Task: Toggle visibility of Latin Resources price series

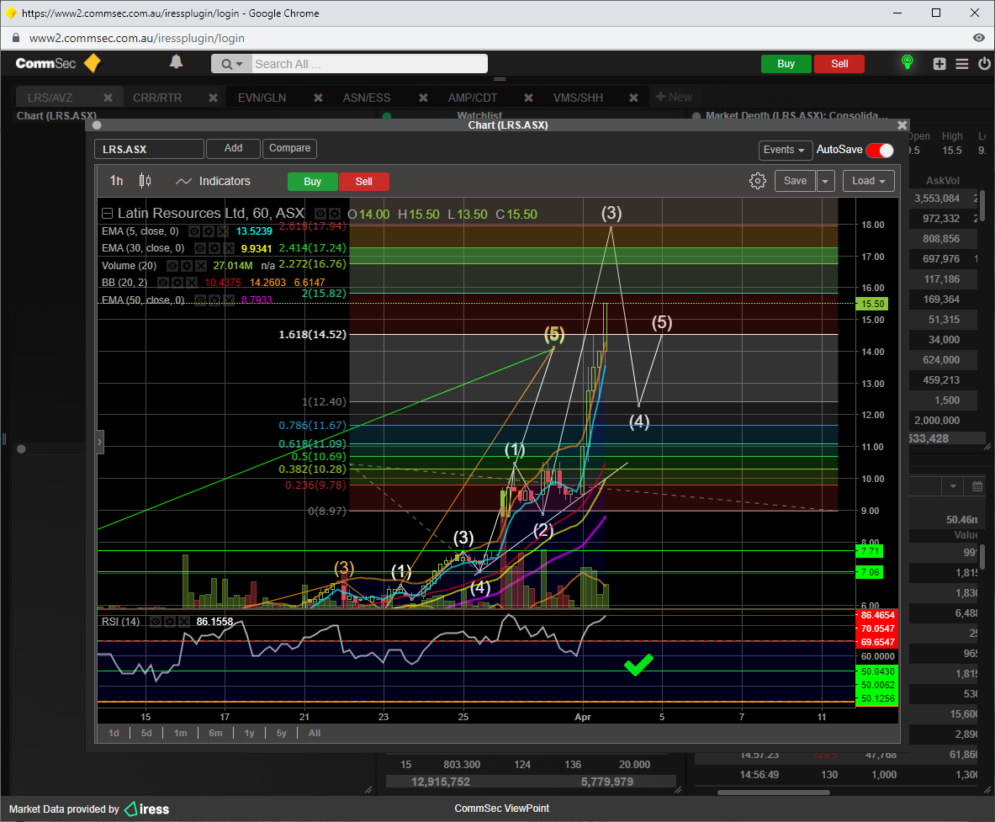Action: [x=321, y=214]
